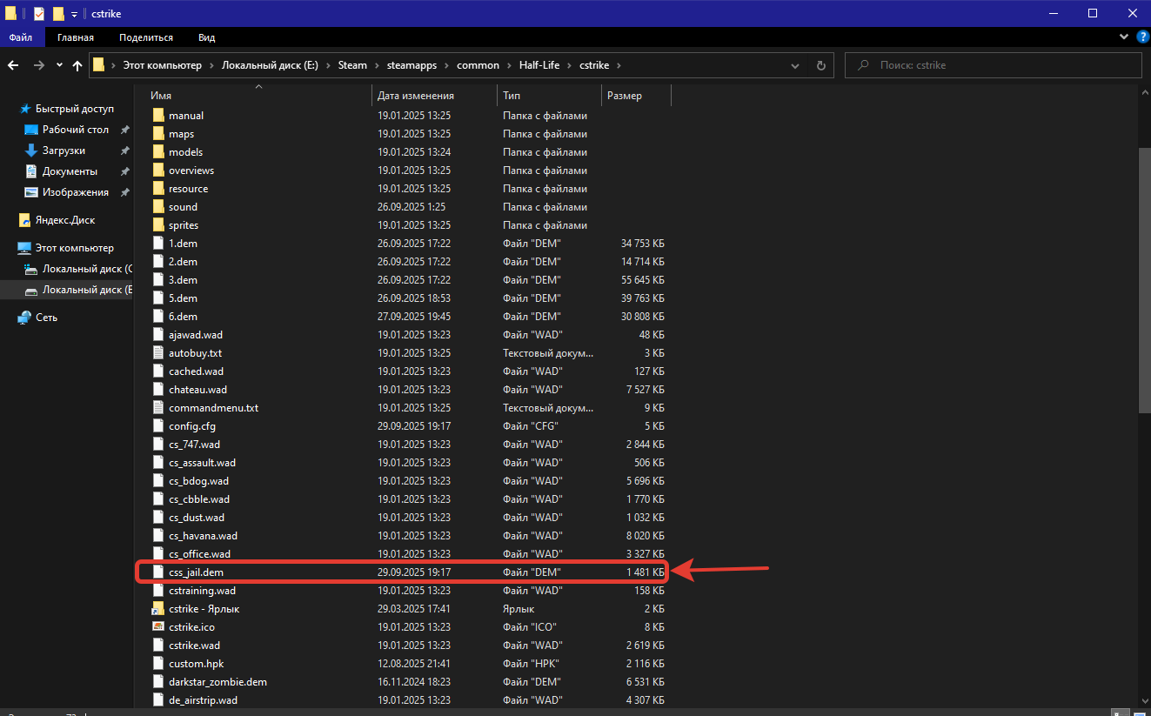
Task: Switch to the Вид tab
Action: pos(206,37)
